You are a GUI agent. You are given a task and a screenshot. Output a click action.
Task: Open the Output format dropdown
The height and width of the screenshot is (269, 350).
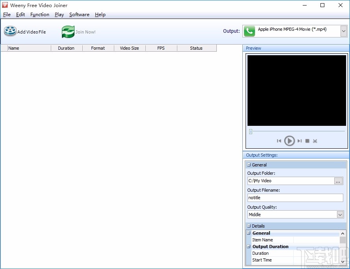[x=344, y=31]
